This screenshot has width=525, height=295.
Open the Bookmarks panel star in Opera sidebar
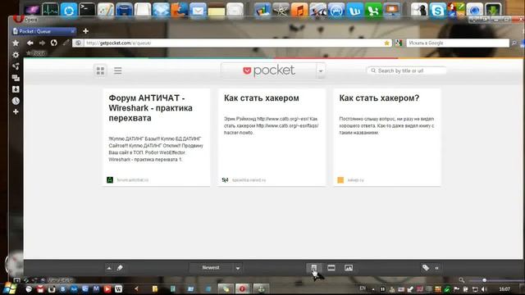[16, 43]
